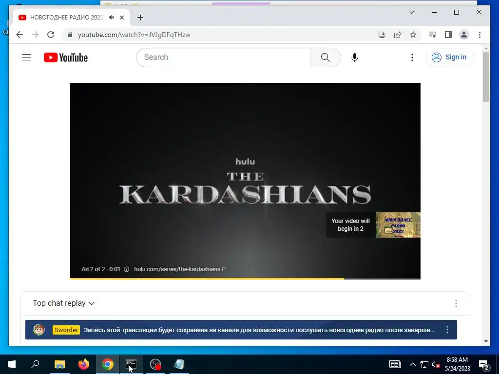Click the magnifier search button
Viewport: 499px width, 374px height.
pyautogui.click(x=325, y=57)
